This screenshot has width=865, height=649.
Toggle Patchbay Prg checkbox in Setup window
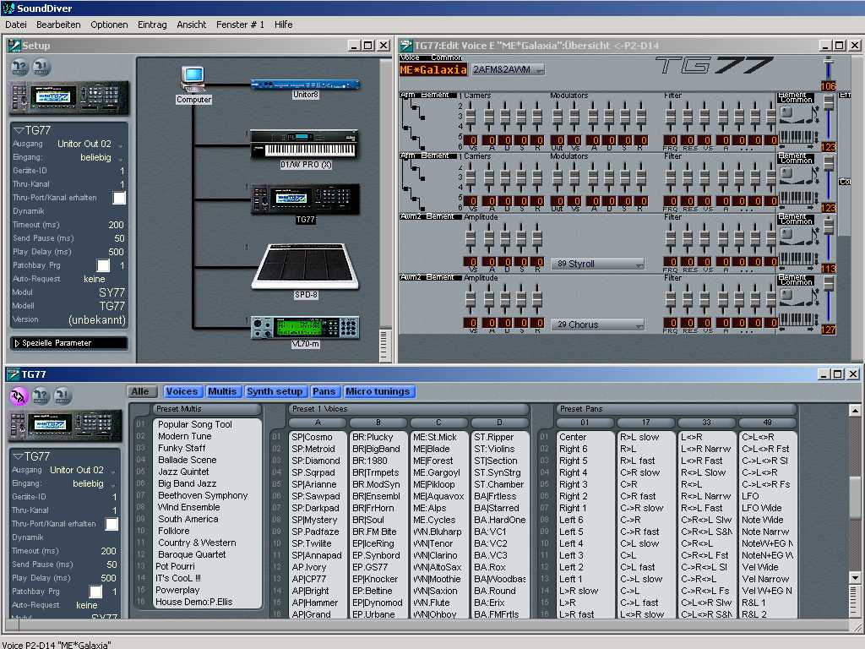point(102,265)
